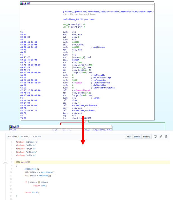The image size is (173, 200).
Task: Click the sub_41933C call target
Action: [78, 44]
